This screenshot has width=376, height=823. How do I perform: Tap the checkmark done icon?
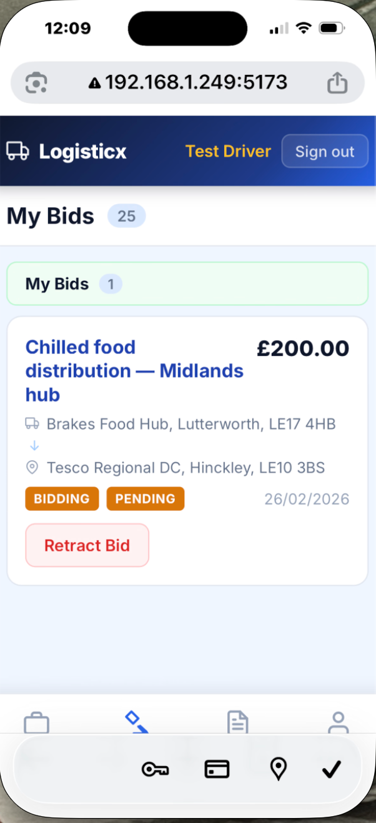332,769
